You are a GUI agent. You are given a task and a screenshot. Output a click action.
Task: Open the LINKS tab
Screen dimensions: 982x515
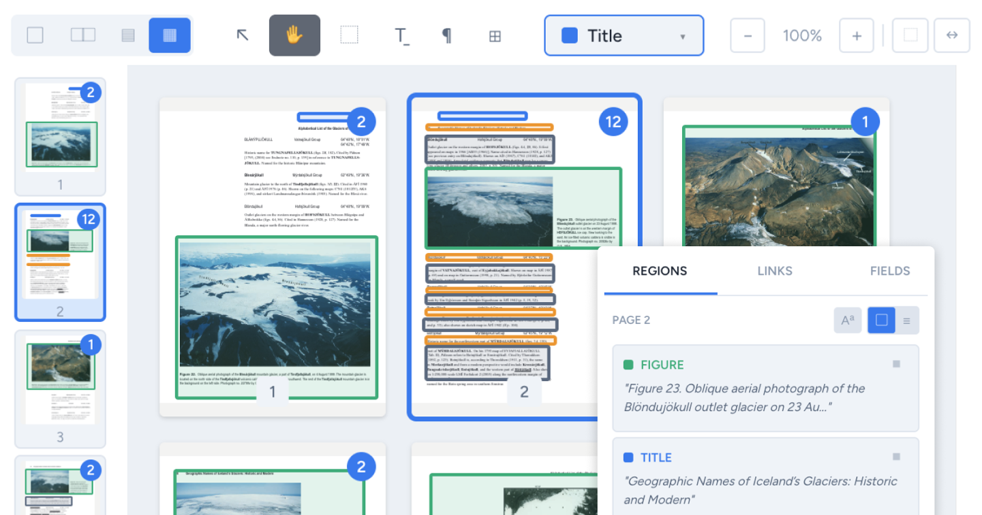[775, 271]
